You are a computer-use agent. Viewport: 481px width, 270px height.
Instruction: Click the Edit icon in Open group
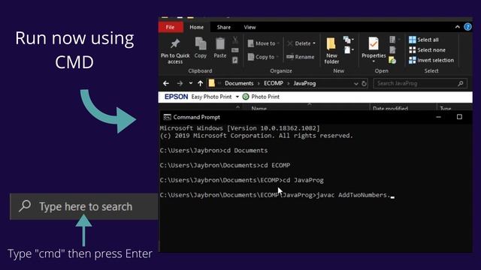(392, 50)
